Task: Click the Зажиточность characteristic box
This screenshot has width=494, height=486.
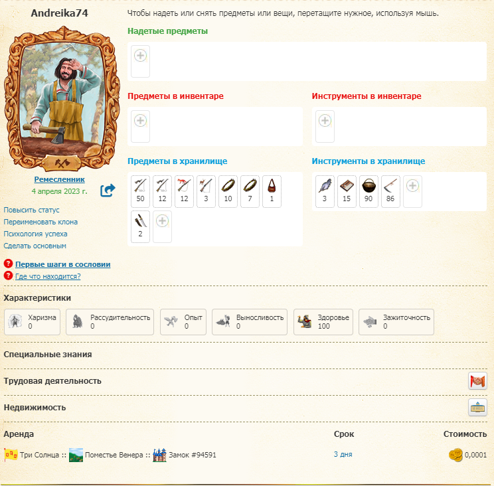Action: click(x=396, y=322)
